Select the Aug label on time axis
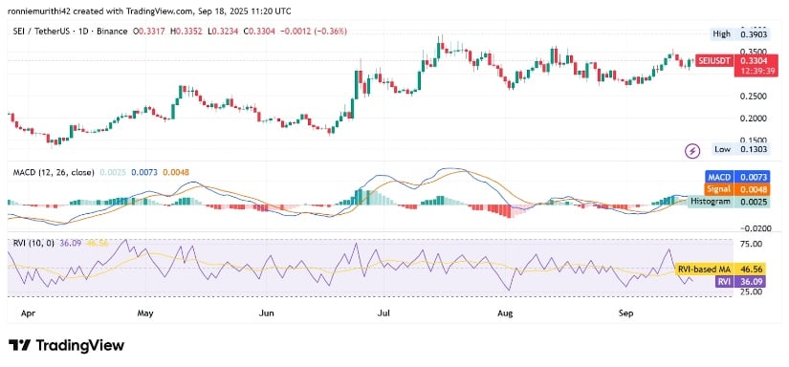This screenshot has height=367, width=789. coord(505,313)
